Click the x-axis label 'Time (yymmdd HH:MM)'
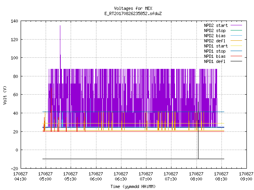The width and height of the screenshot is (254, 190). click(x=133, y=186)
